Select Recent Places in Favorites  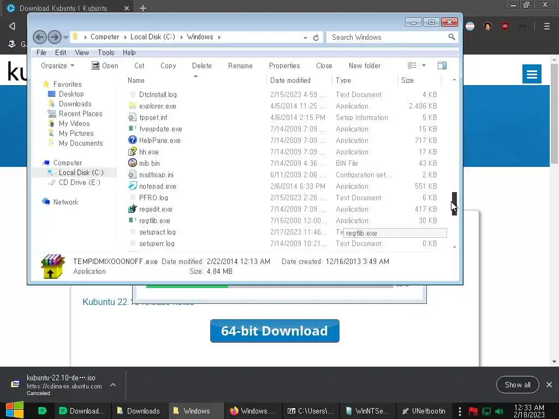point(80,113)
